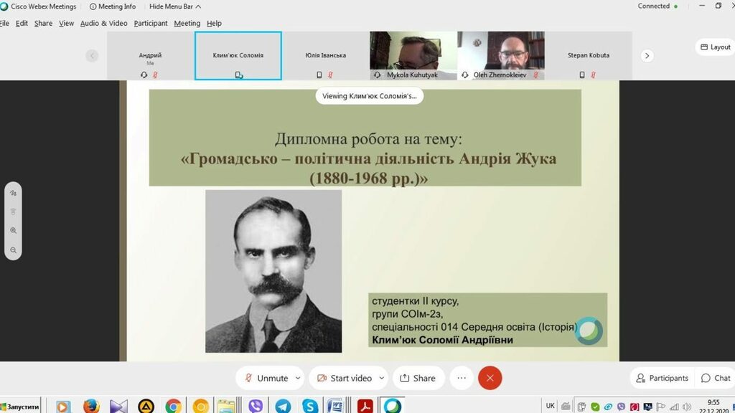Open the Audio & Video menu
Screen dimensions: 735x413
[103, 23]
